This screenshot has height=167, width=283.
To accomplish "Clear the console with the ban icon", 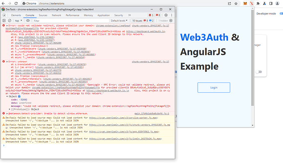I will (x=10, y=21).
